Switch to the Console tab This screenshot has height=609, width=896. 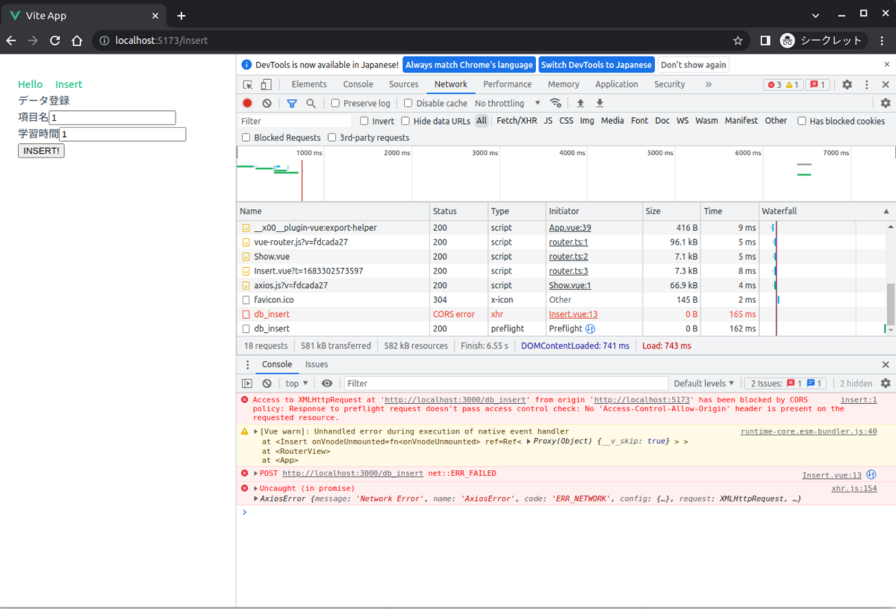[x=358, y=85]
